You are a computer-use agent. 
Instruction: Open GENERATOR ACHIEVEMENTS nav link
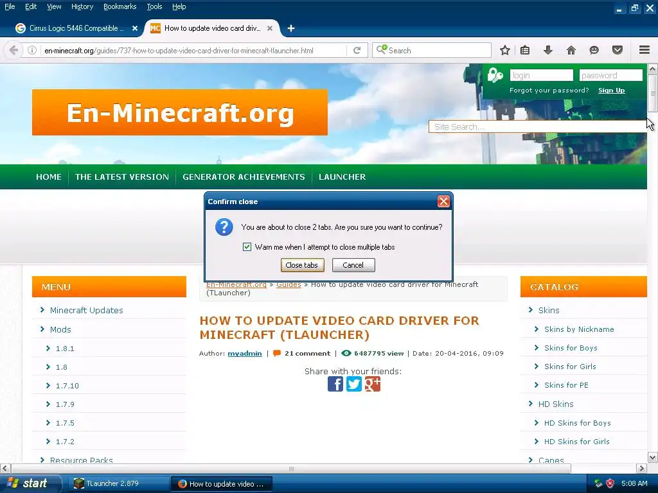click(244, 177)
